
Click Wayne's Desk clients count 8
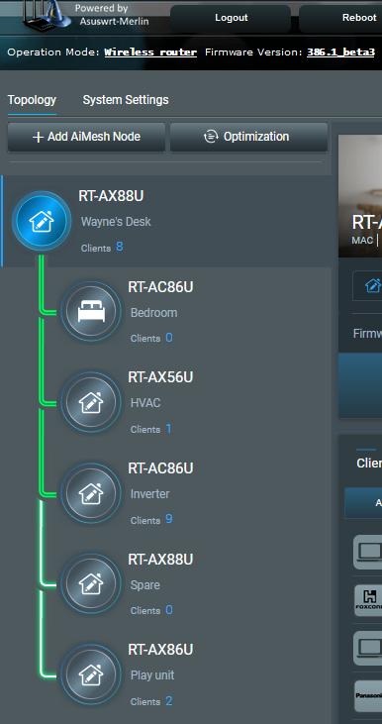tap(120, 247)
